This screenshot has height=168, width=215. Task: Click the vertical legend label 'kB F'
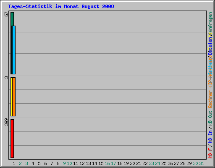pos(210,153)
